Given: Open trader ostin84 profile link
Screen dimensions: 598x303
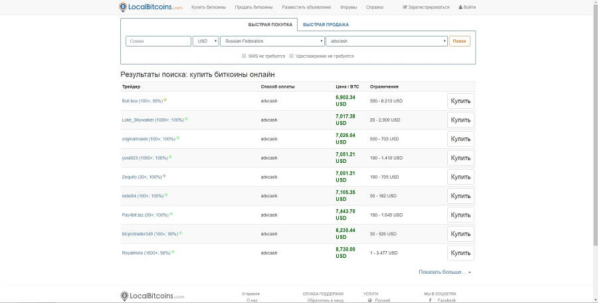Looking at the screenshot, I should point(143,196).
